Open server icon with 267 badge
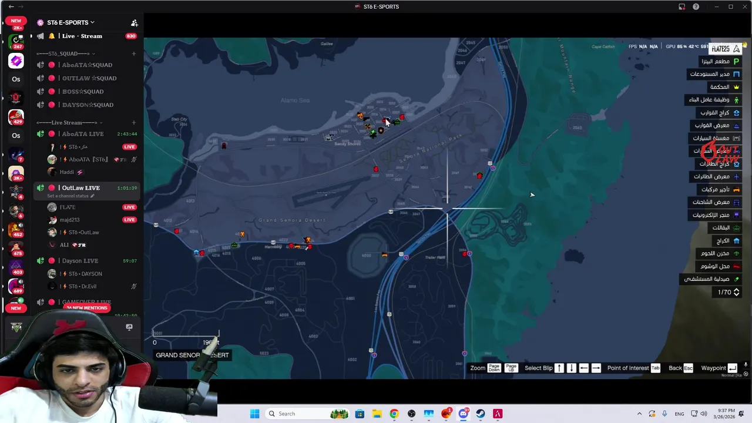The width and height of the screenshot is (752, 423). coord(16,41)
